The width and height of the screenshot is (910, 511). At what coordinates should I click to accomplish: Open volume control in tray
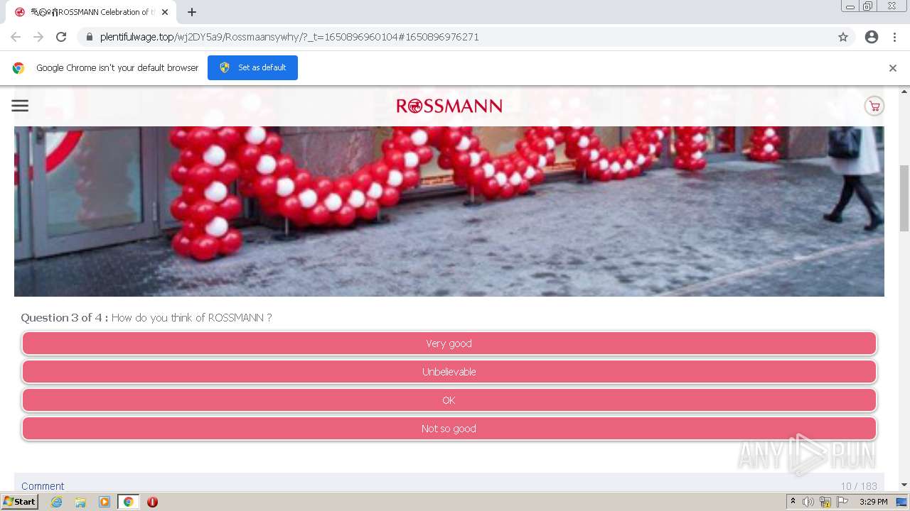click(x=808, y=502)
